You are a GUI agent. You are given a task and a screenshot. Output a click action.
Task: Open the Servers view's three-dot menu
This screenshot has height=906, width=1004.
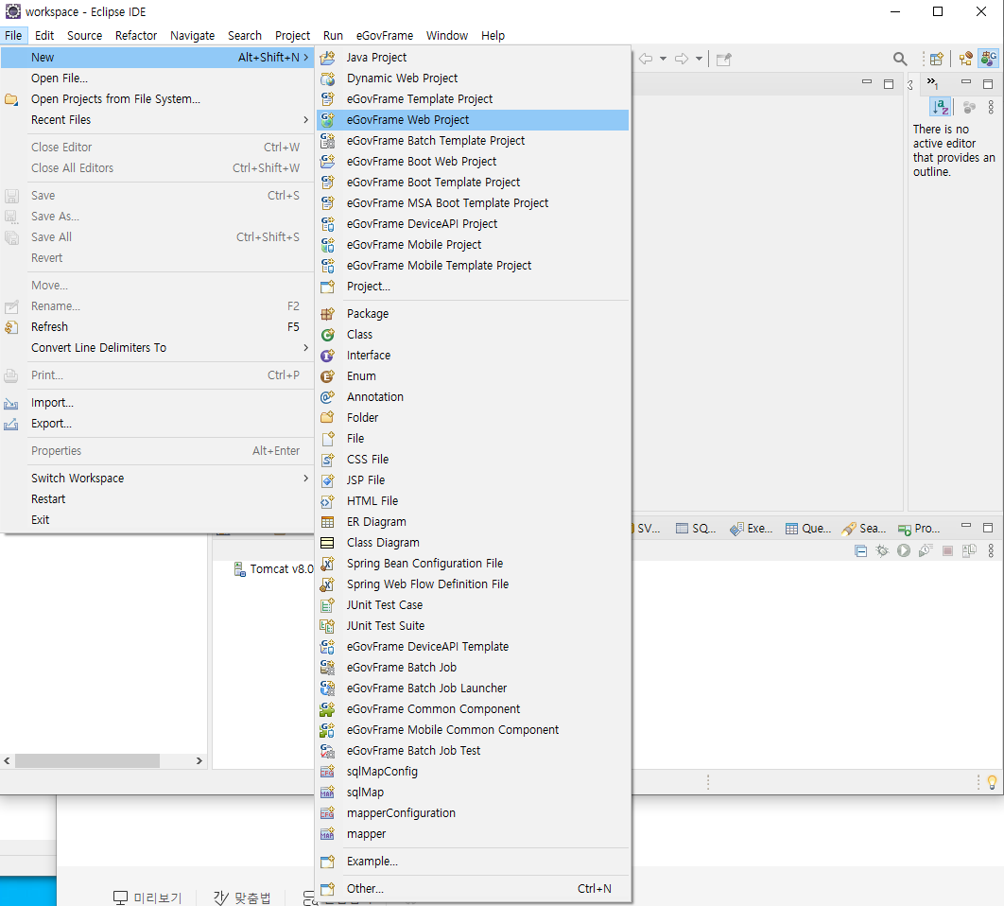pyautogui.click(x=991, y=550)
